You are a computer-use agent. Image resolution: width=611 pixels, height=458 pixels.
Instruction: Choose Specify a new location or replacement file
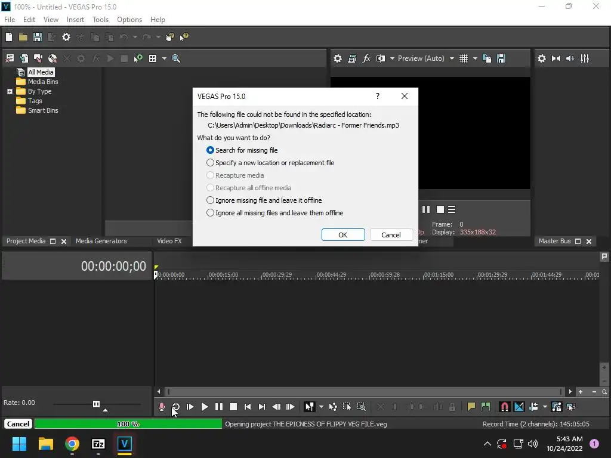coord(270,163)
